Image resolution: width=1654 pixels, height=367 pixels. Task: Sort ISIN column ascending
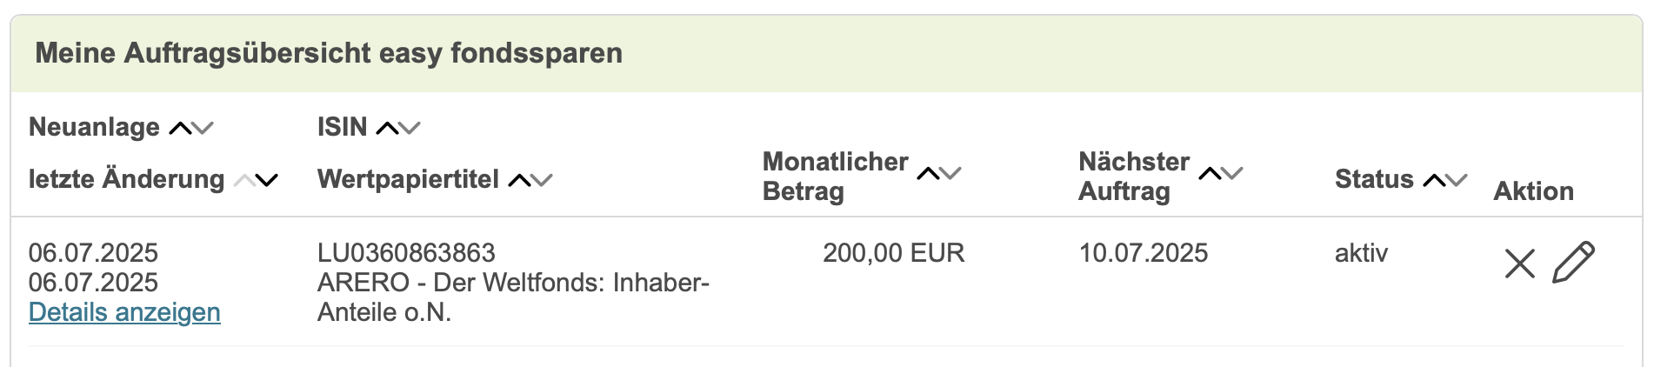[387, 129]
